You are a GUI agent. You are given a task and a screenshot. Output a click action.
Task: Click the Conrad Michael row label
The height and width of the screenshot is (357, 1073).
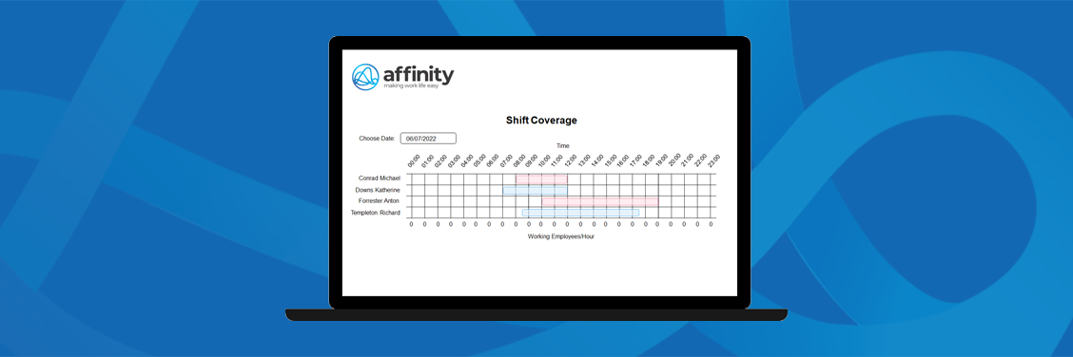[x=380, y=178]
